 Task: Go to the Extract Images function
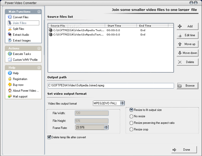tap(22, 41)
